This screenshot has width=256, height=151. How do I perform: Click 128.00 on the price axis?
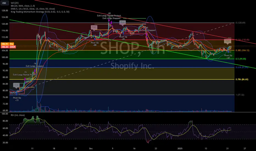pyautogui.click(x=5, y=10)
